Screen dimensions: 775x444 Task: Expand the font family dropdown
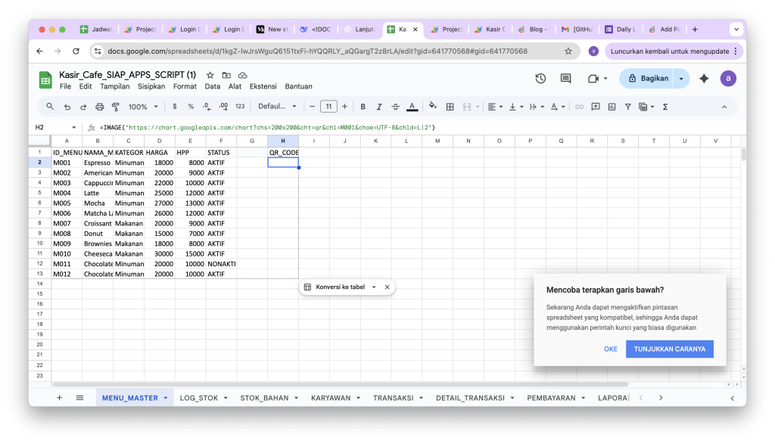(x=276, y=107)
